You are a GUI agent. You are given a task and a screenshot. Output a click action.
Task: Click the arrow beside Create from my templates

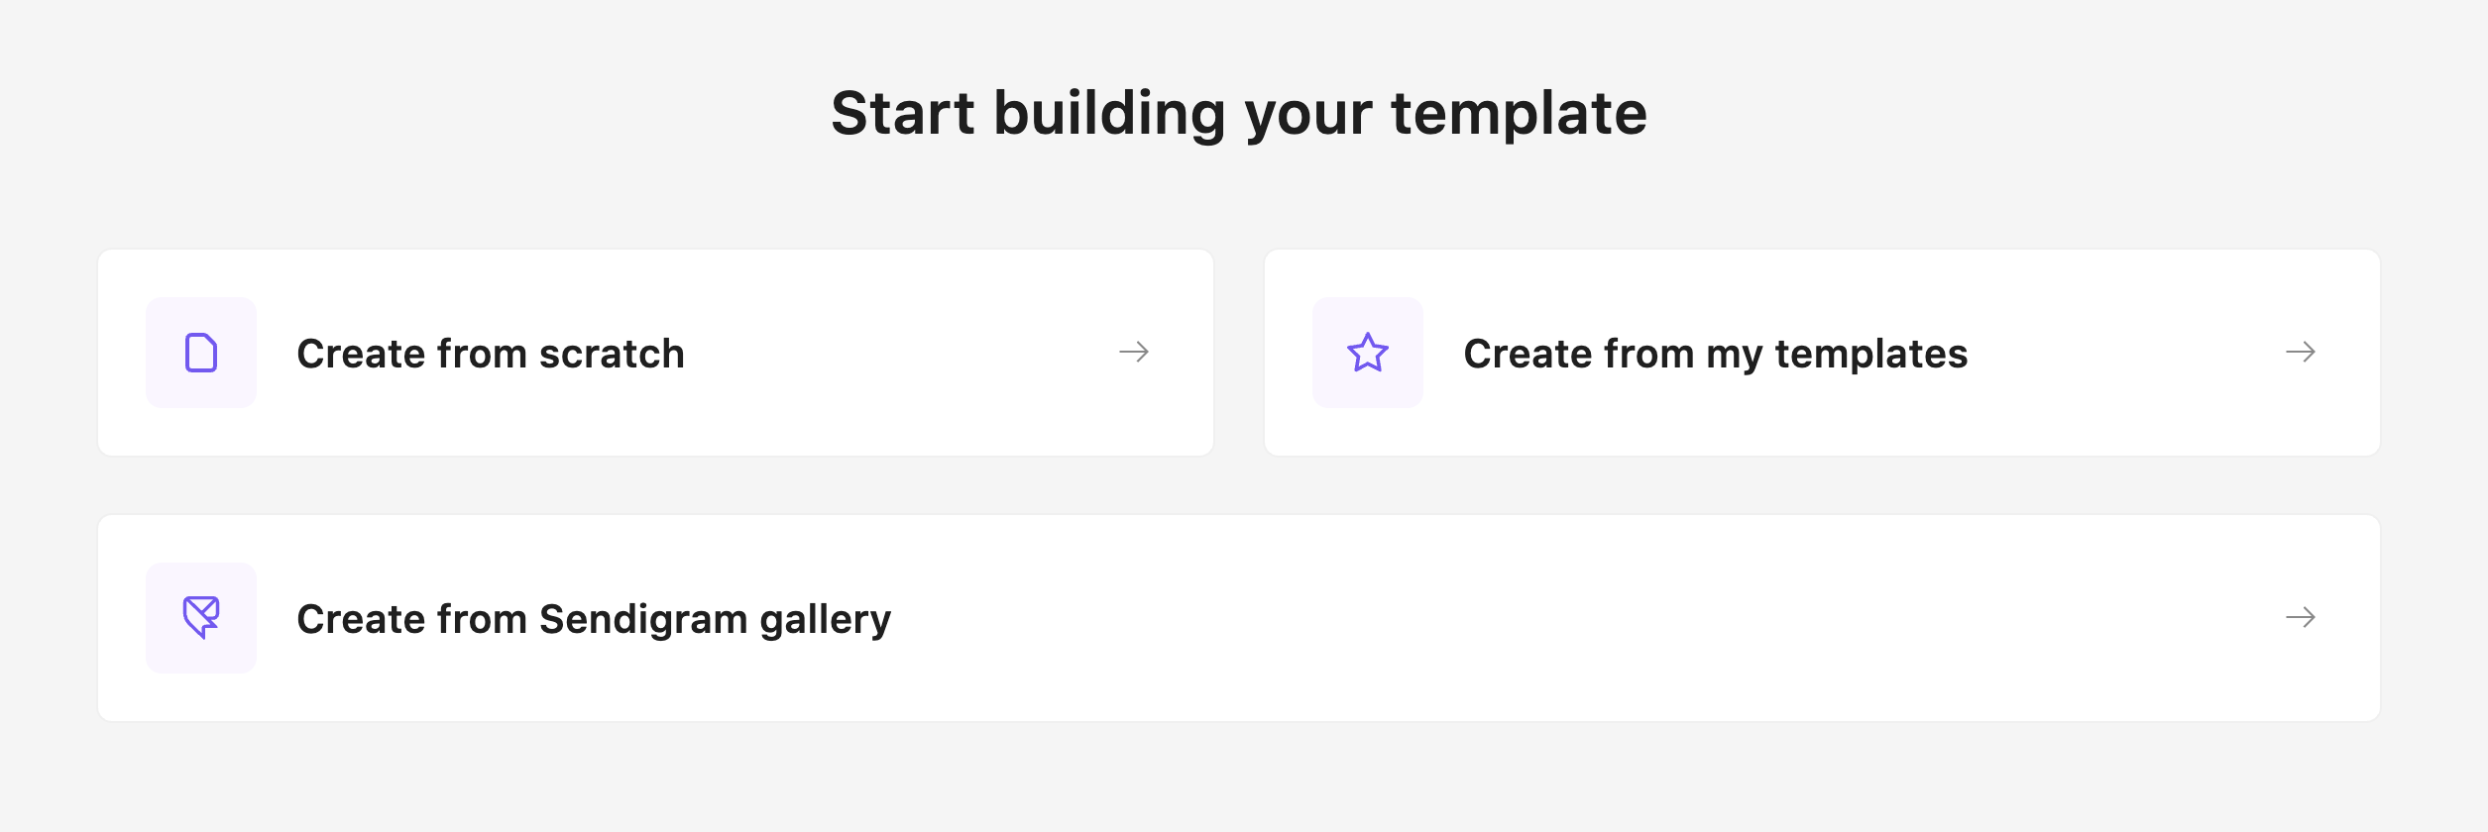click(2301, 353)
